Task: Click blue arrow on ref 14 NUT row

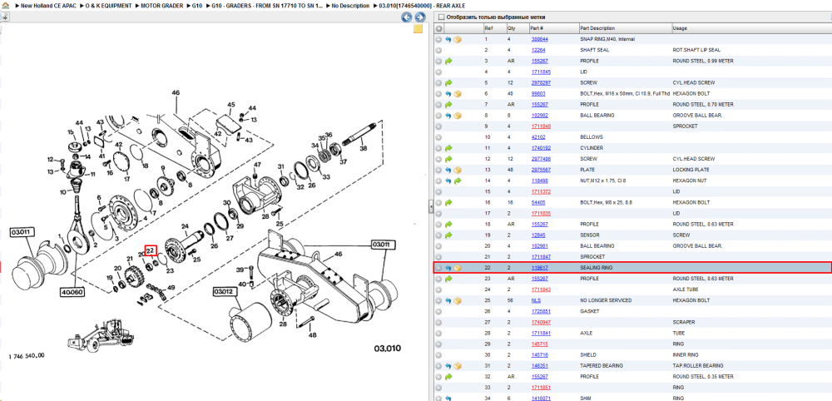Action: click(448, 181)
